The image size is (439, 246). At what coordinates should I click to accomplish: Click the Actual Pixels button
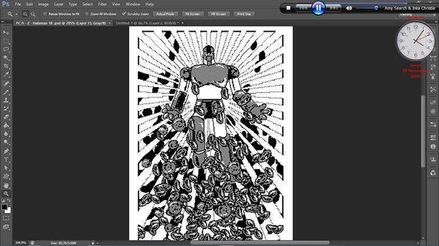tap(164, 13)
